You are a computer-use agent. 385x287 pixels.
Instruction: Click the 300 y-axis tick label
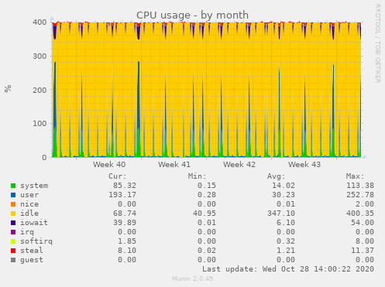[40, 56]
